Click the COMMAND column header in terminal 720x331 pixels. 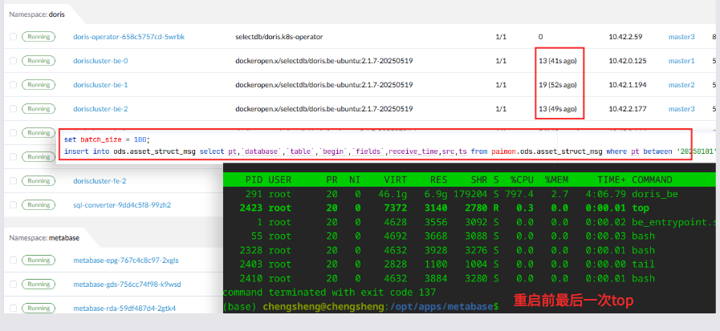[652, 180]
